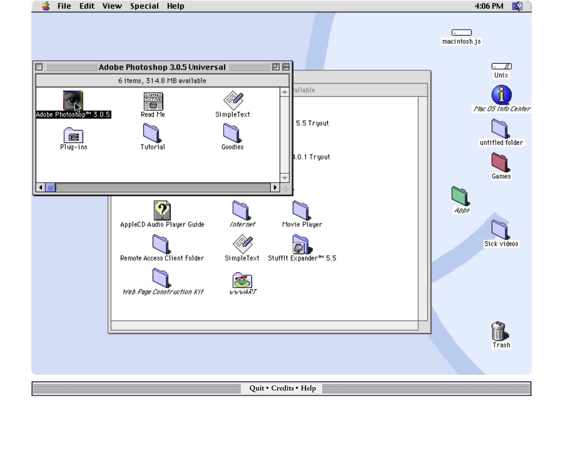Close the Adobe Photoshop 3.0.5 Universal window
Viewport: 563px width, 456px height.
pyautogui.click(x=39, y=67)
